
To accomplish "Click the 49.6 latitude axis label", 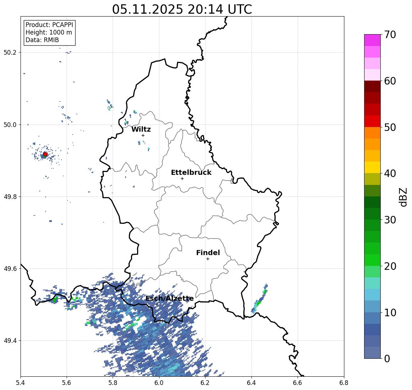I will [x=10, y=269].
